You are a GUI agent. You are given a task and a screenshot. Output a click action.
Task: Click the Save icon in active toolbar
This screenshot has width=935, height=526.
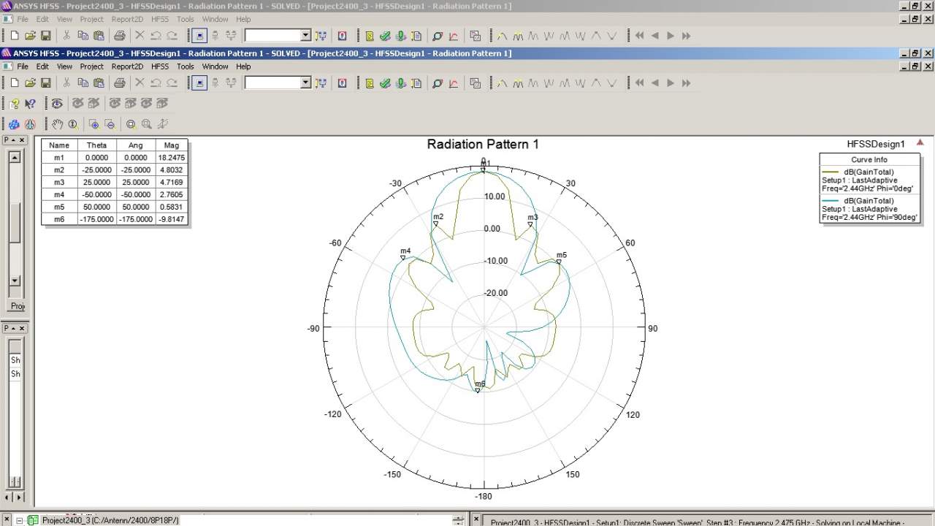tap(45, 83)
